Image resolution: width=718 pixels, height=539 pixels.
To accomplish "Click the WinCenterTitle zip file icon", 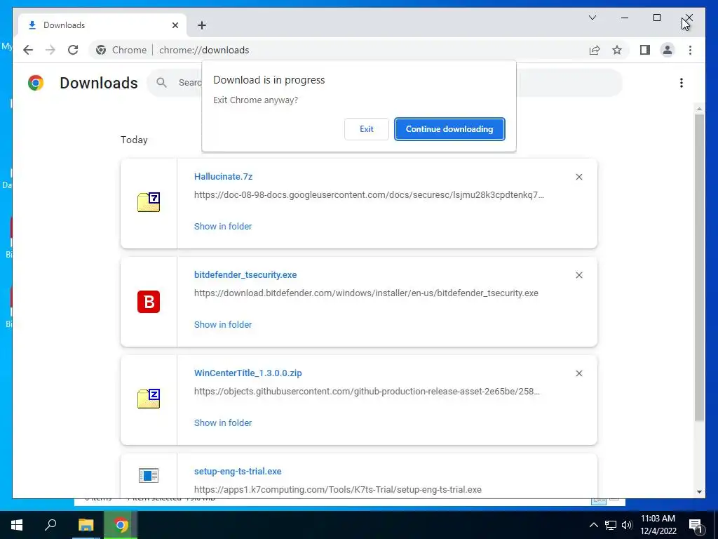I will click(x=149, y=399).
